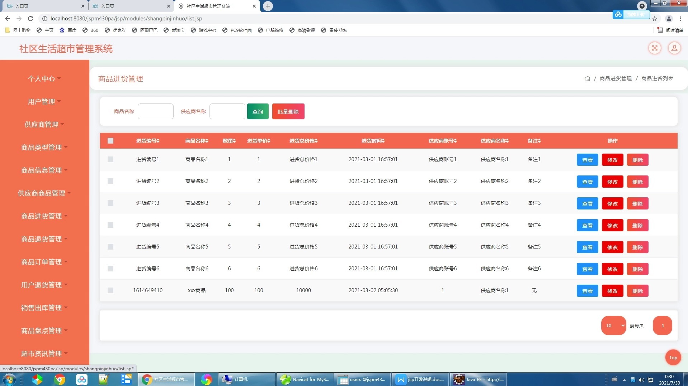Open the 10 per page dropdown

(x=613, y=325)
